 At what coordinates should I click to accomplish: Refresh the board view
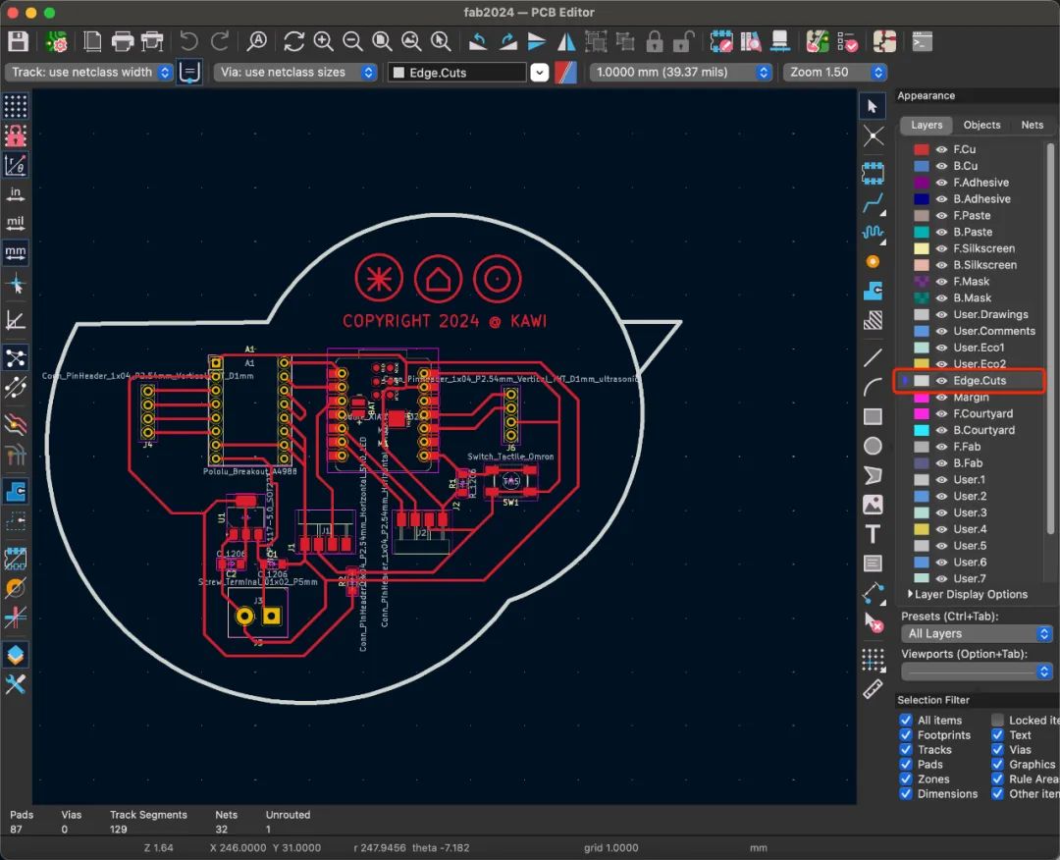click(x=294, y=42)
